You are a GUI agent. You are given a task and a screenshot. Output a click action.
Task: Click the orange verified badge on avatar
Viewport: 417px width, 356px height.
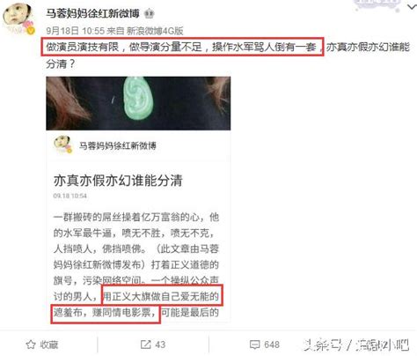(31, 30)
